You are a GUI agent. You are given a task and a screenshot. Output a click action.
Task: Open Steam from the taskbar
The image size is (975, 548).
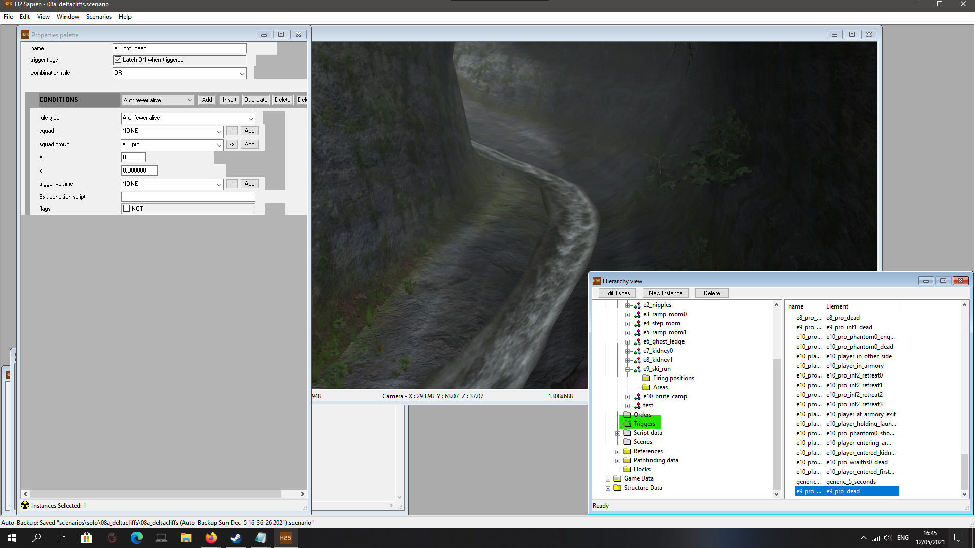coord(236,538)
